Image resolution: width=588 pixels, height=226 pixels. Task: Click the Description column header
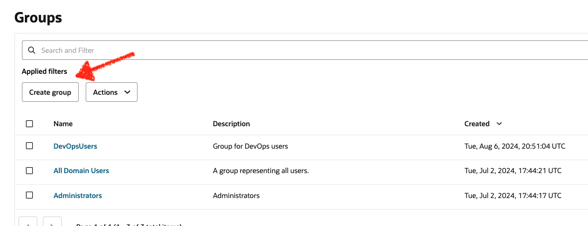tap(231, 124)
